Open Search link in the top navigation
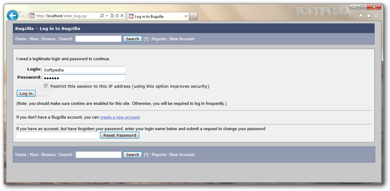Image resolution: width=390 pixels, height=191 pixels. pyautogui.click(x=65, y=39)
